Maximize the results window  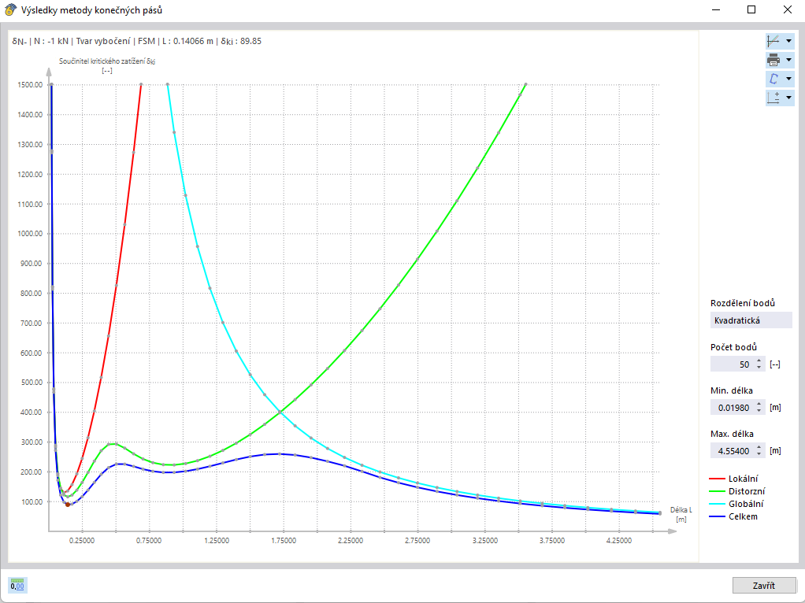pyautogui.click(x=751, y=9)
